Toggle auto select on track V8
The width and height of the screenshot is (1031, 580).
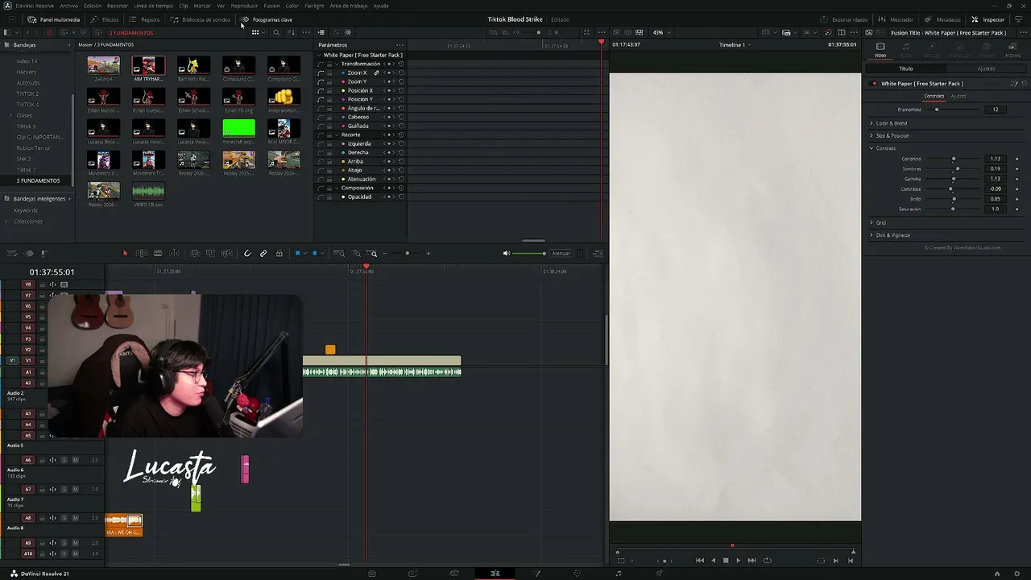coord(53,284)
